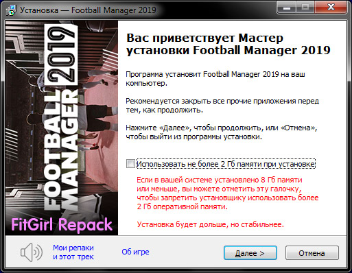Minimize the installer window
This screenshot has height=273, width=352.
286,8
